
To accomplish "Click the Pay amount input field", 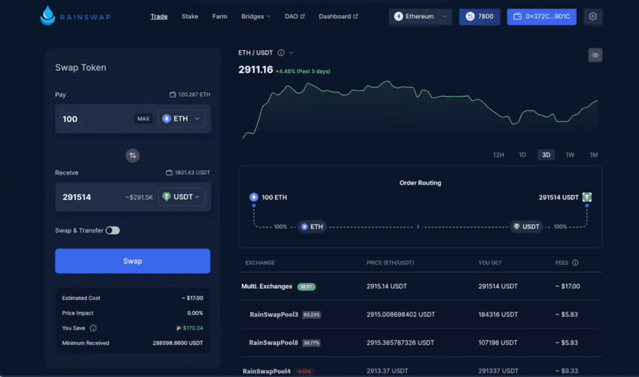I will pos(95,119).
